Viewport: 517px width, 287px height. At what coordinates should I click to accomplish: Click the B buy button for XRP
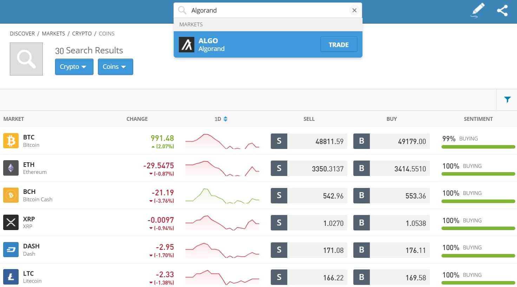361,223
